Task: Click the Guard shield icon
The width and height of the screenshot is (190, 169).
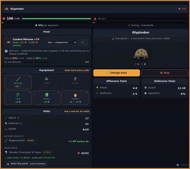Action: [x=146, y=88]
